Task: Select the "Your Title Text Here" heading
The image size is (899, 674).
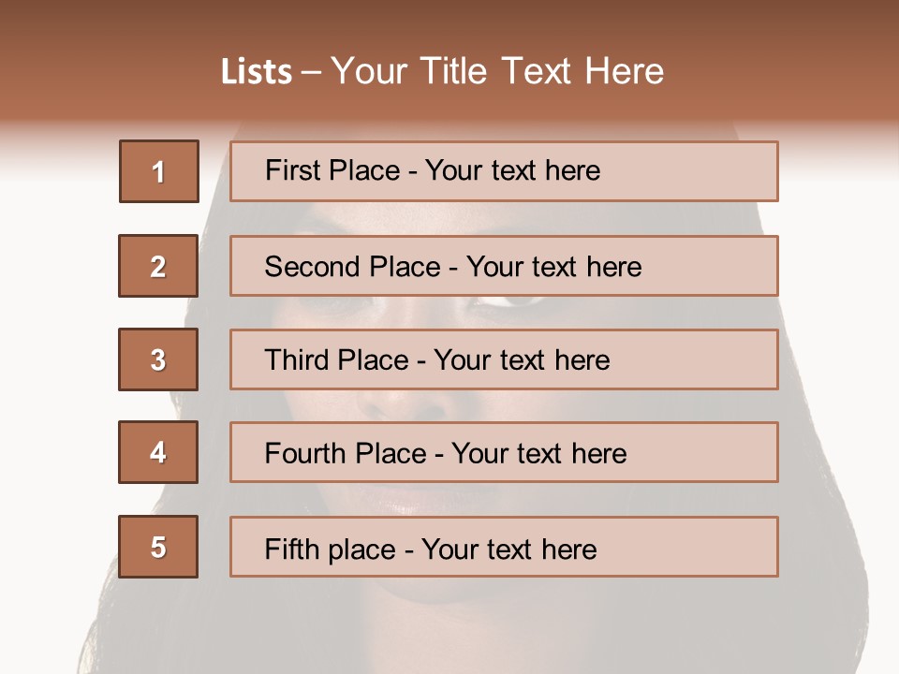Action: click(x=497, y=72)
